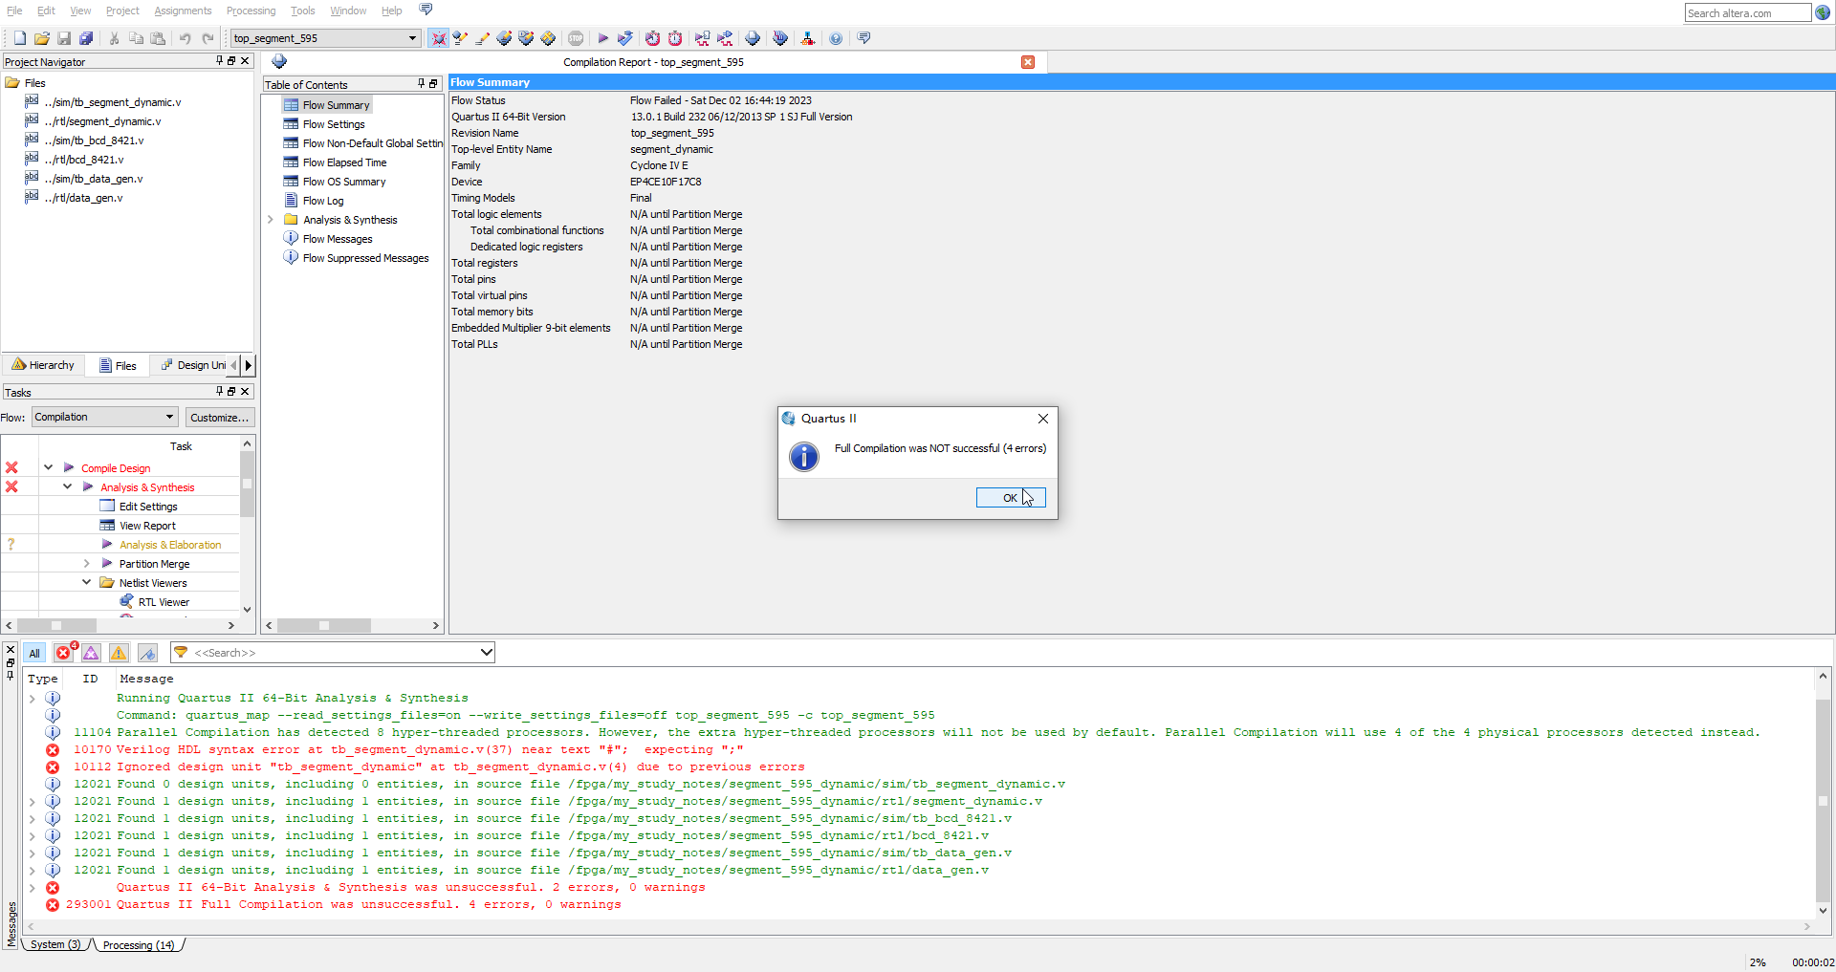1836x972 pixels.
Task: Open the File menu
Action: tap(14, 11)
